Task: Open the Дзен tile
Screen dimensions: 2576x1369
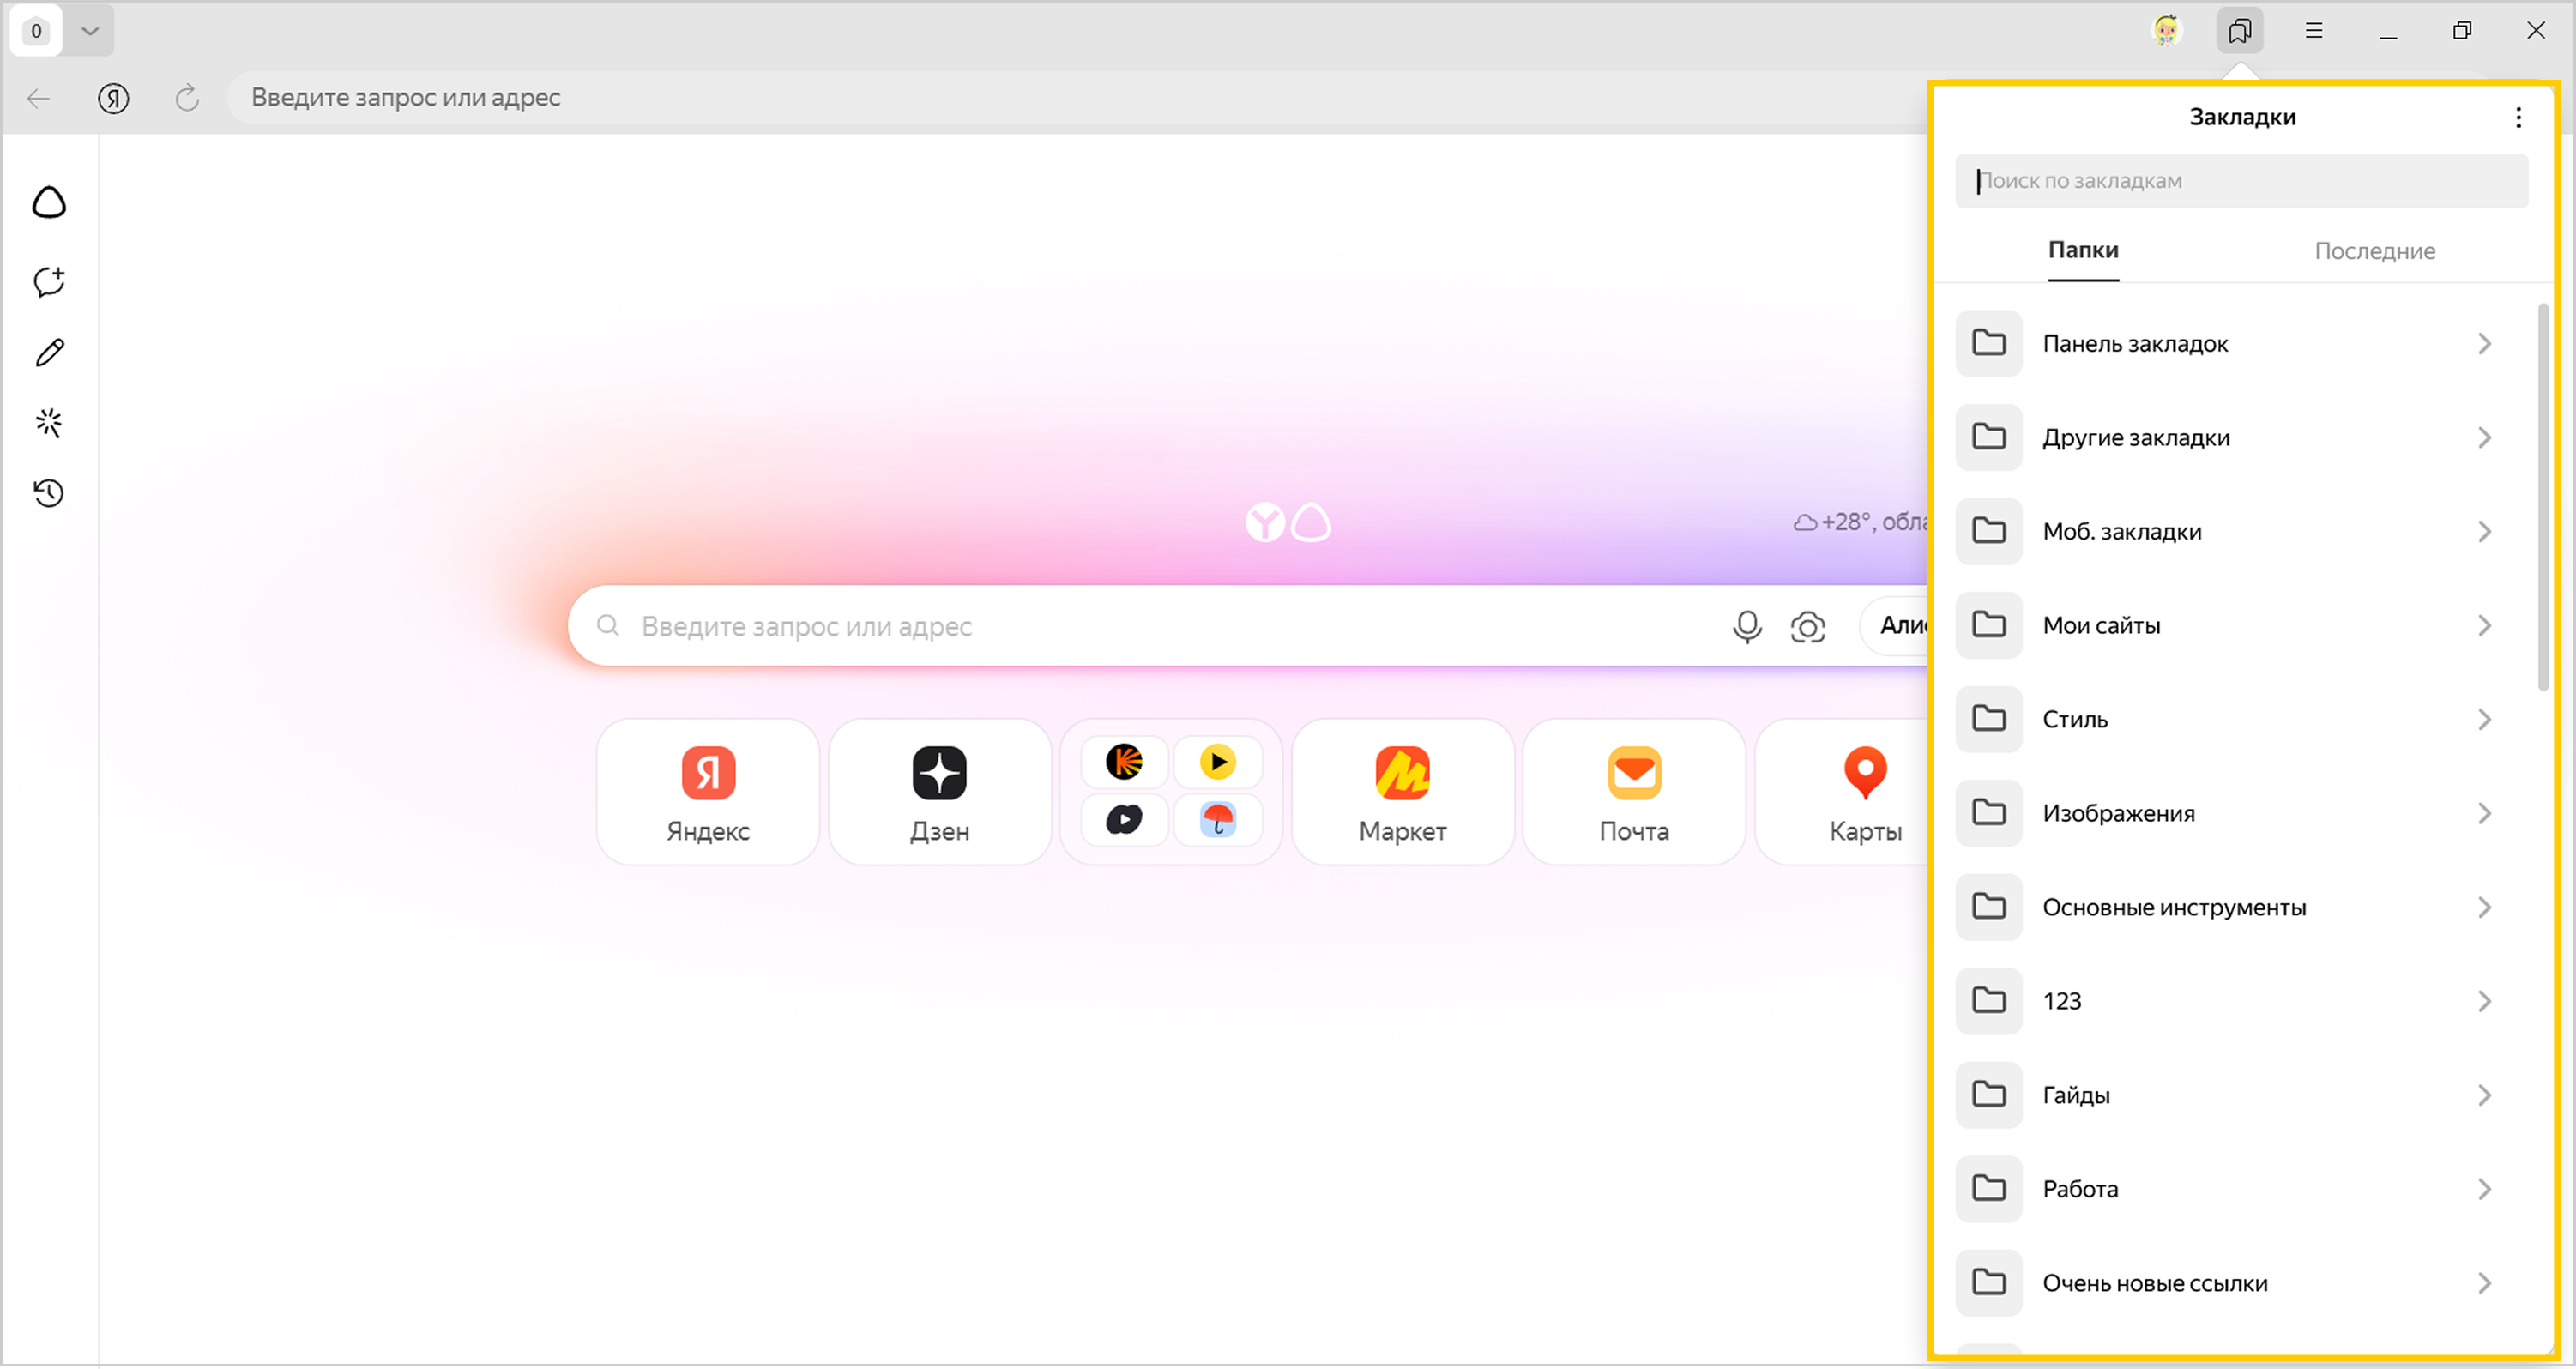Action: [x=940, y=792]
